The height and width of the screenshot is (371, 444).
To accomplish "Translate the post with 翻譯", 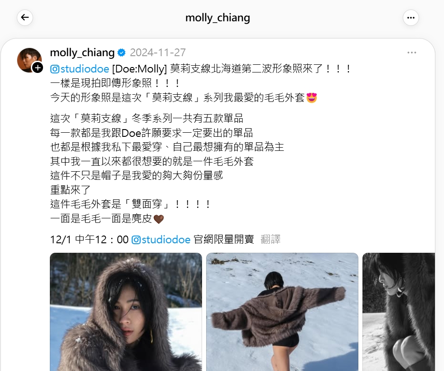I will pyautogui.click(x=270, y=239).
